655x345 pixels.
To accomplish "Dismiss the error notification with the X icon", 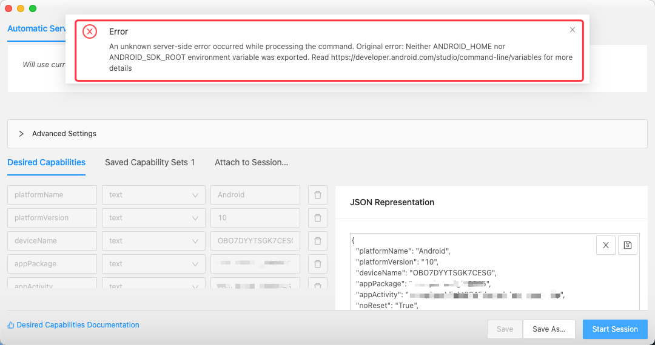I will pyautogui.click(x=573, y=30).
